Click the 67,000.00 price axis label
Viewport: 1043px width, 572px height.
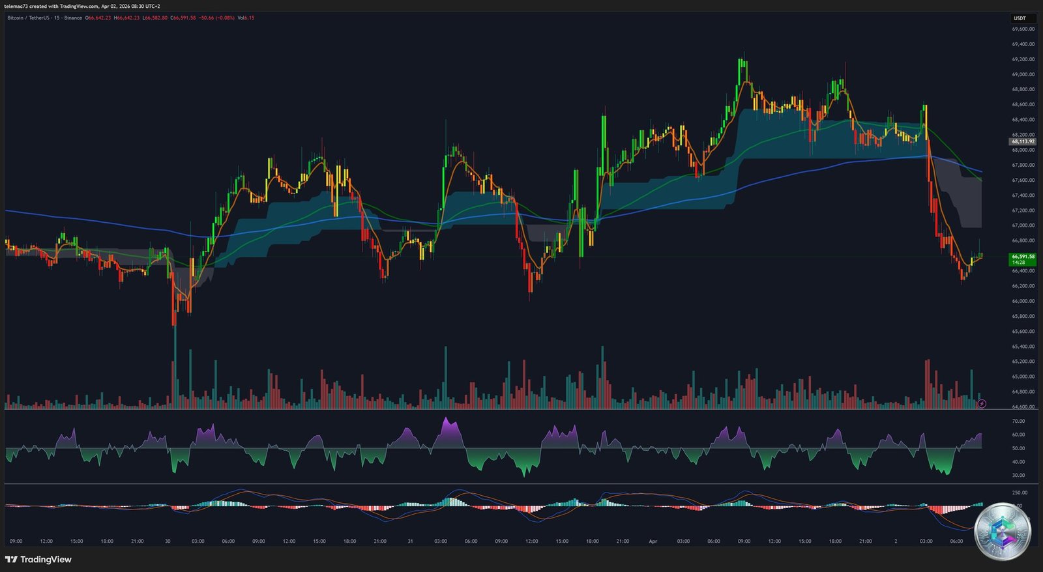(1023, 225)
